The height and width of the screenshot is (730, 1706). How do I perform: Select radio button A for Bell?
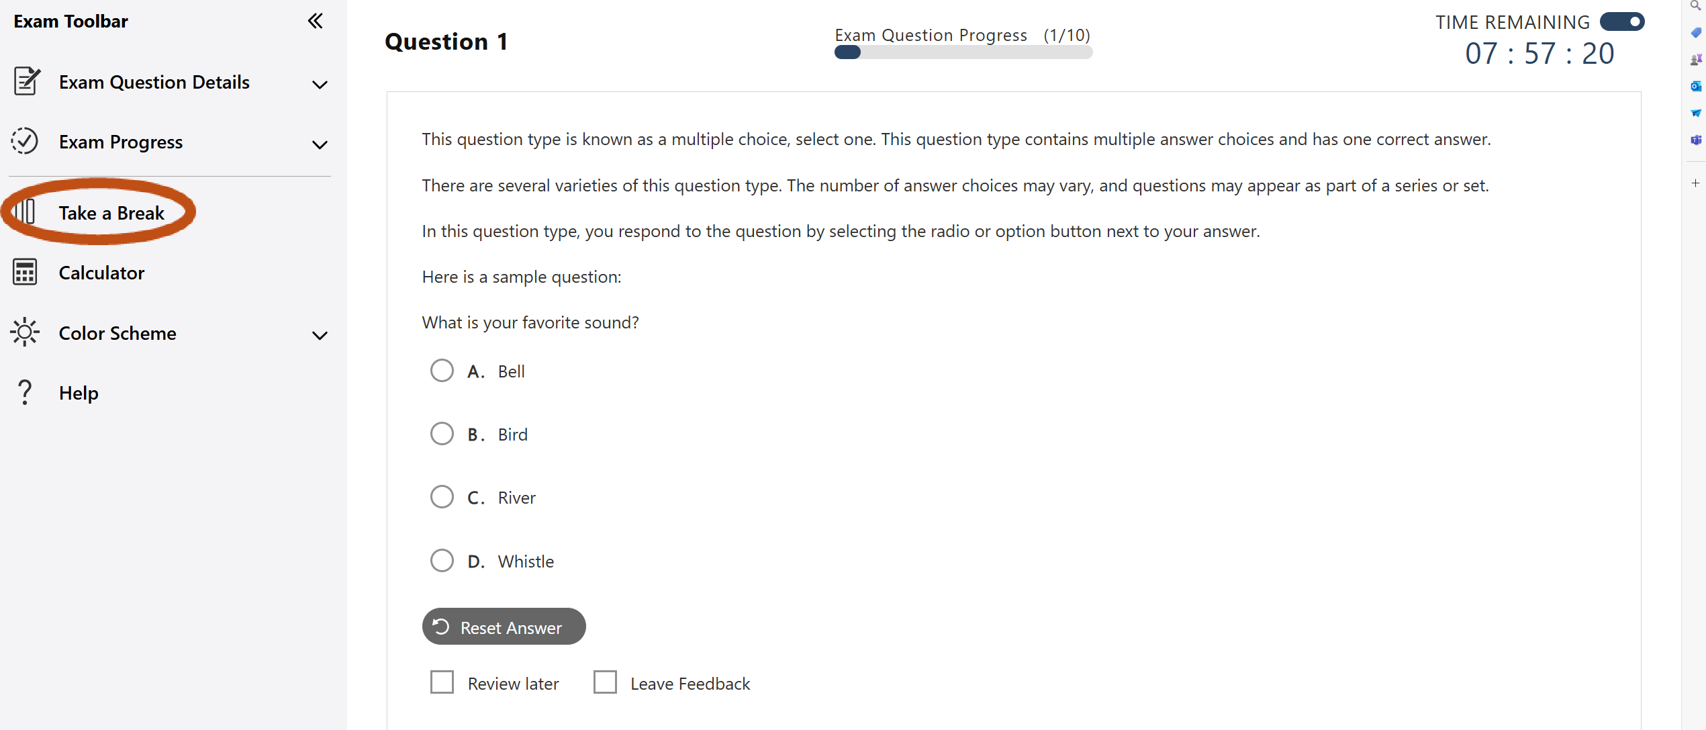(440, 371)
